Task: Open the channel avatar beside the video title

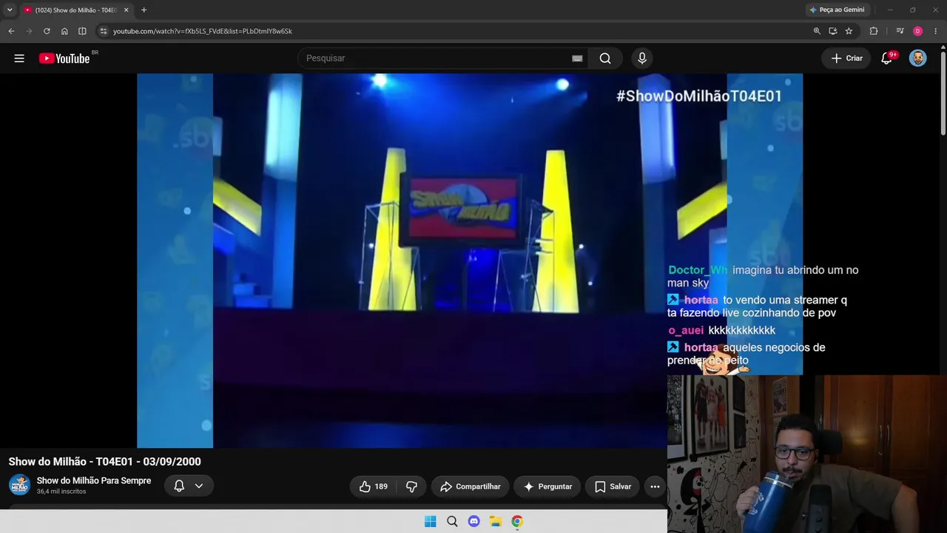Action: tap(19, 485)
